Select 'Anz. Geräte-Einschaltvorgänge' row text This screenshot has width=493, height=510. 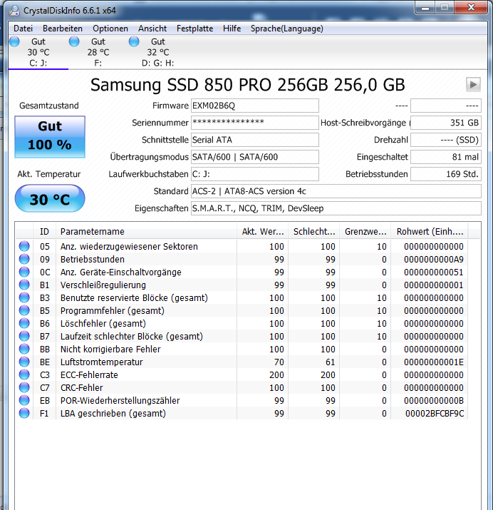[121, 272]
